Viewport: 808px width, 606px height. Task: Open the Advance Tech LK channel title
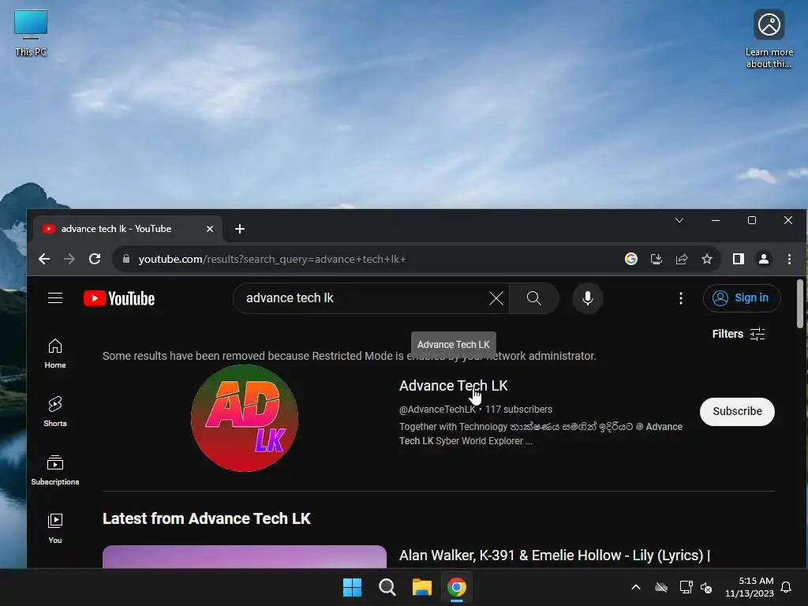click(x=454, y=385)
